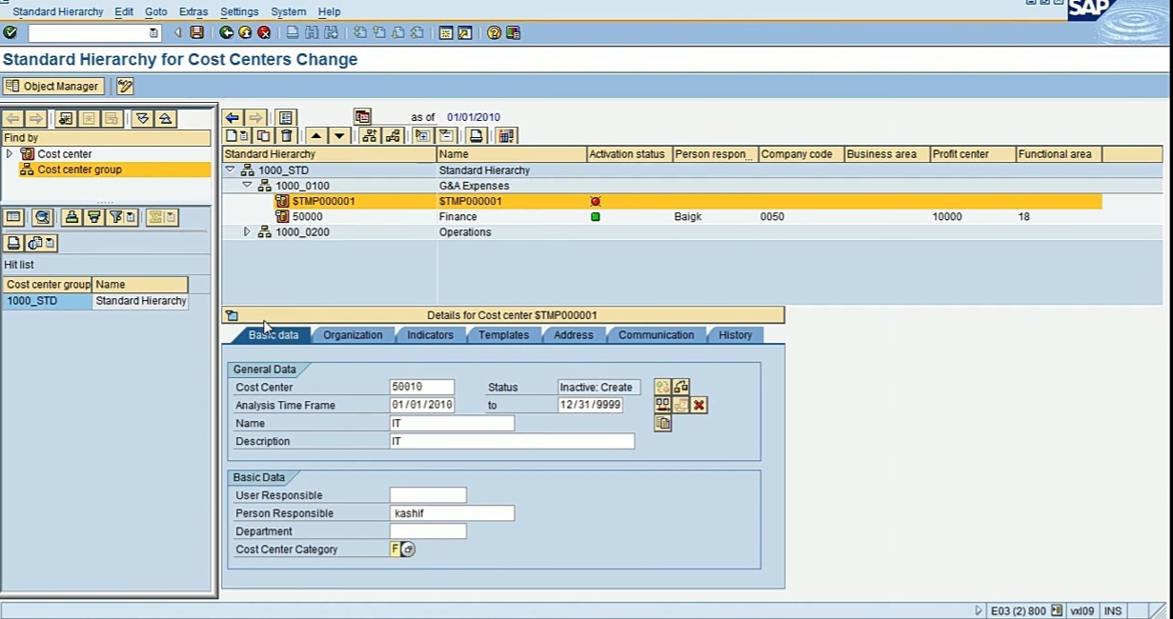Expand the Cost center node in Find by
Image resolution: width=1173 pixels, height=619 pixels.
click(x=10, y=153)
